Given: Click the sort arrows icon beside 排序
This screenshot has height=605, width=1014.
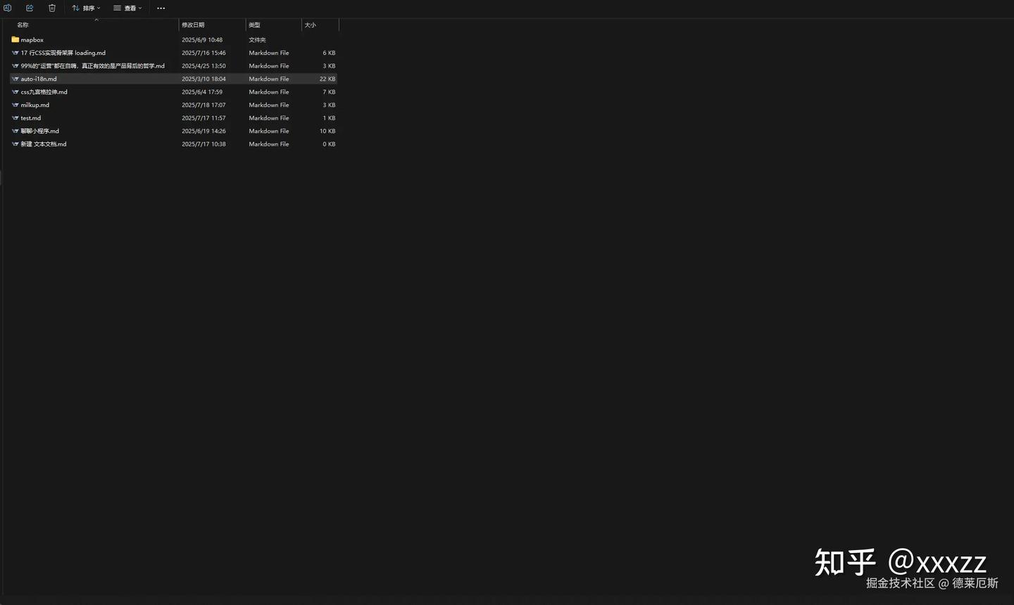Looking at the screenshot, I should (75, 8).
